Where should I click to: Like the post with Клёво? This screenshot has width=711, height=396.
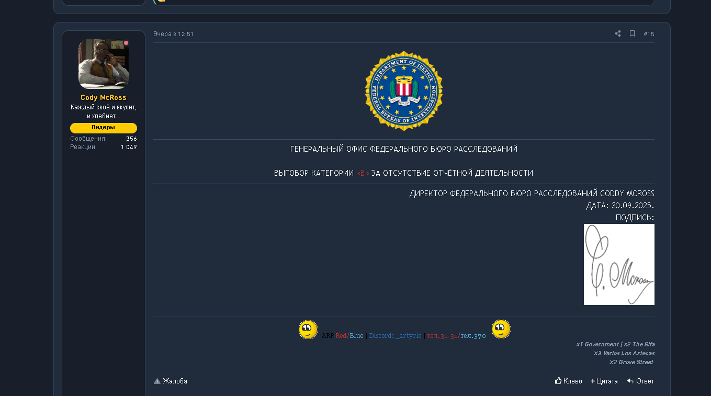[568, 381]
